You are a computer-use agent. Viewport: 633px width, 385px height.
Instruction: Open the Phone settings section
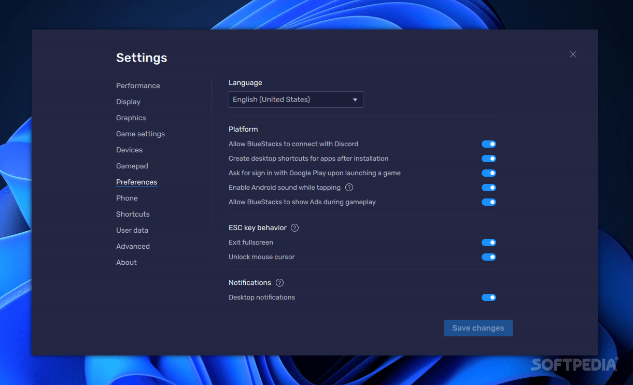pos(127,198)
